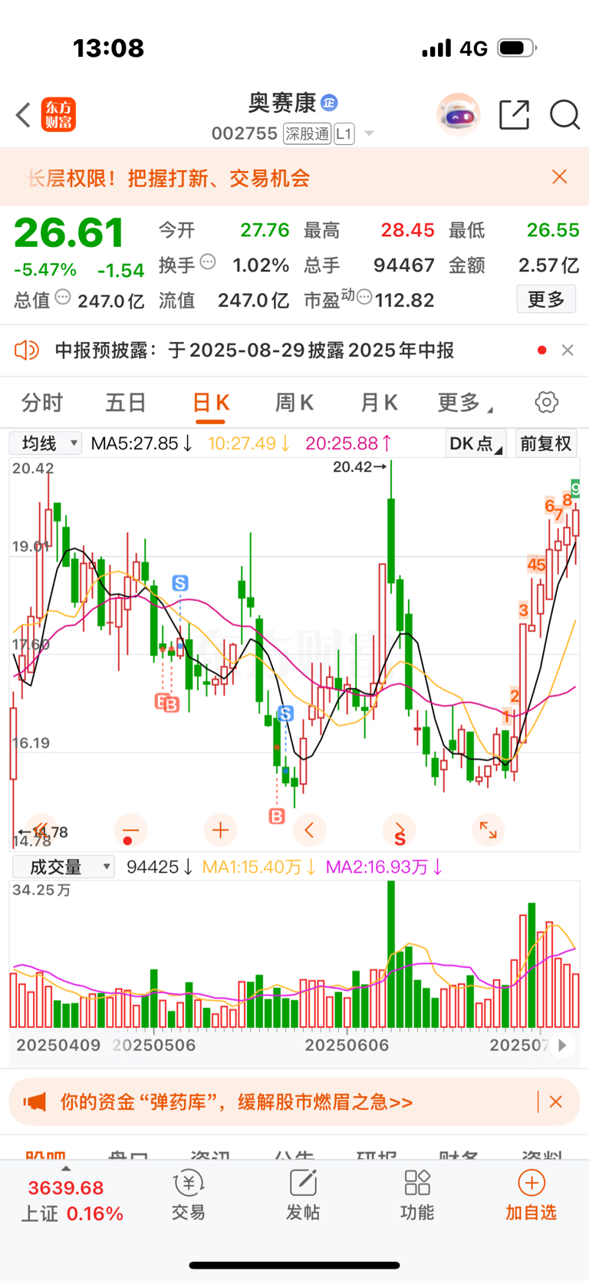Open the 弹药库 funds promotion link
589x1281 pixels.
237,1102
